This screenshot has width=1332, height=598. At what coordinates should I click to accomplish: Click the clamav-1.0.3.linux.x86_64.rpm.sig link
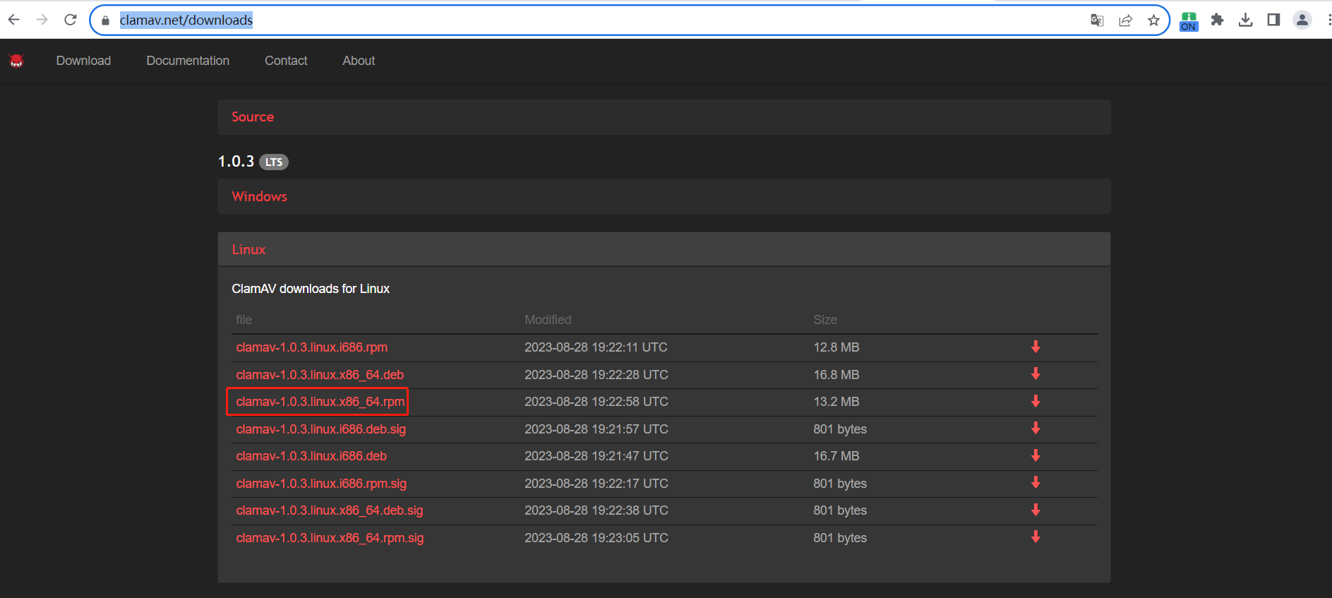[x=330, y=538]
